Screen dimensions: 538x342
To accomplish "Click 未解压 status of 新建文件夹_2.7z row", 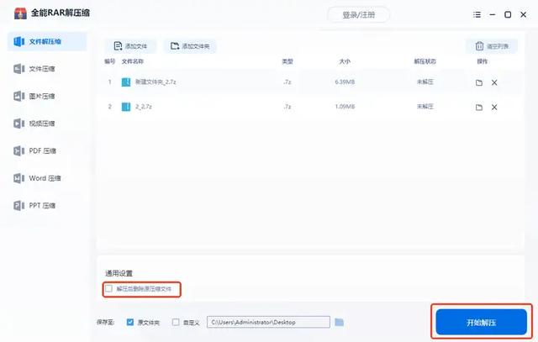I will [425, 82].
